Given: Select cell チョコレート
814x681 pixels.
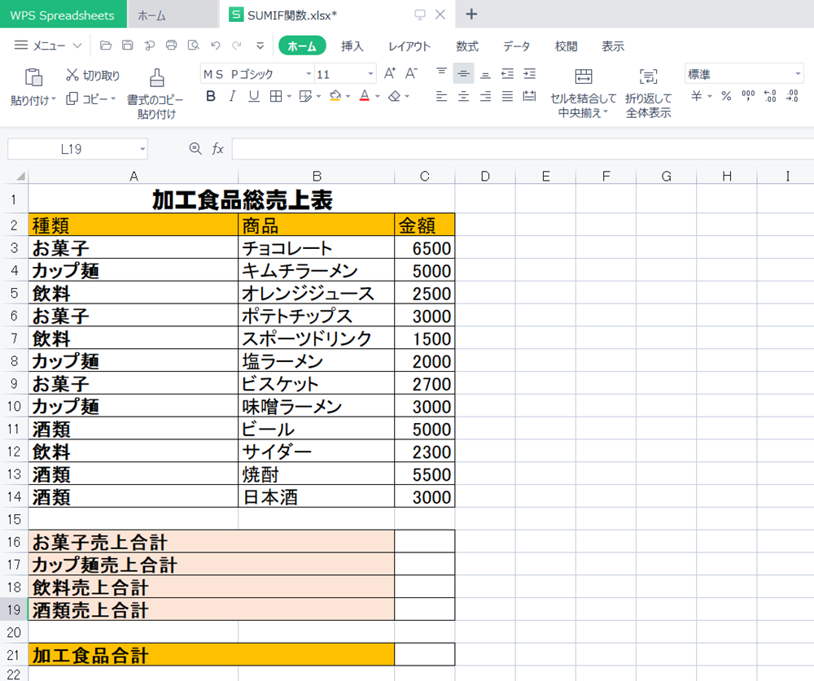Looking at the screenshot, I should point(316,247).
